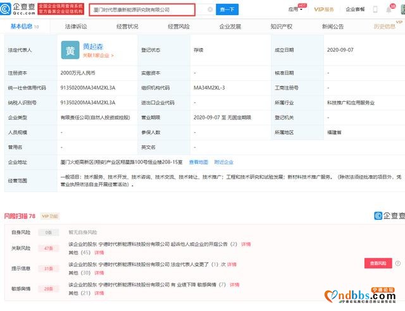The image size is (405, 311).
Task: Select 组织机构代码 value MA34M2XL-3
Action: (209, 88)
